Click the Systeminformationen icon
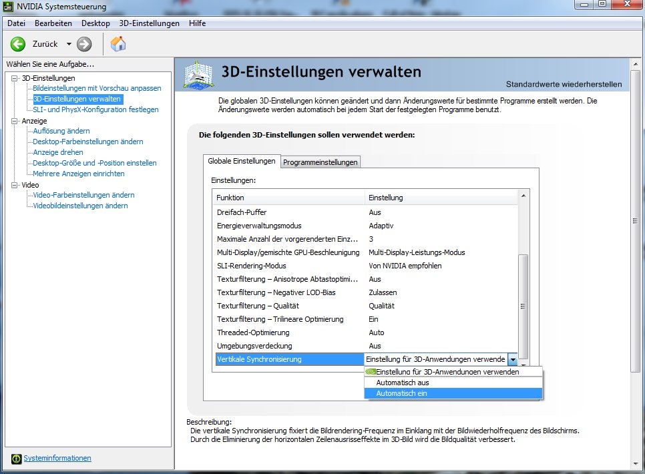The height and width of the screenshot is (474, 645). [16, 459]
